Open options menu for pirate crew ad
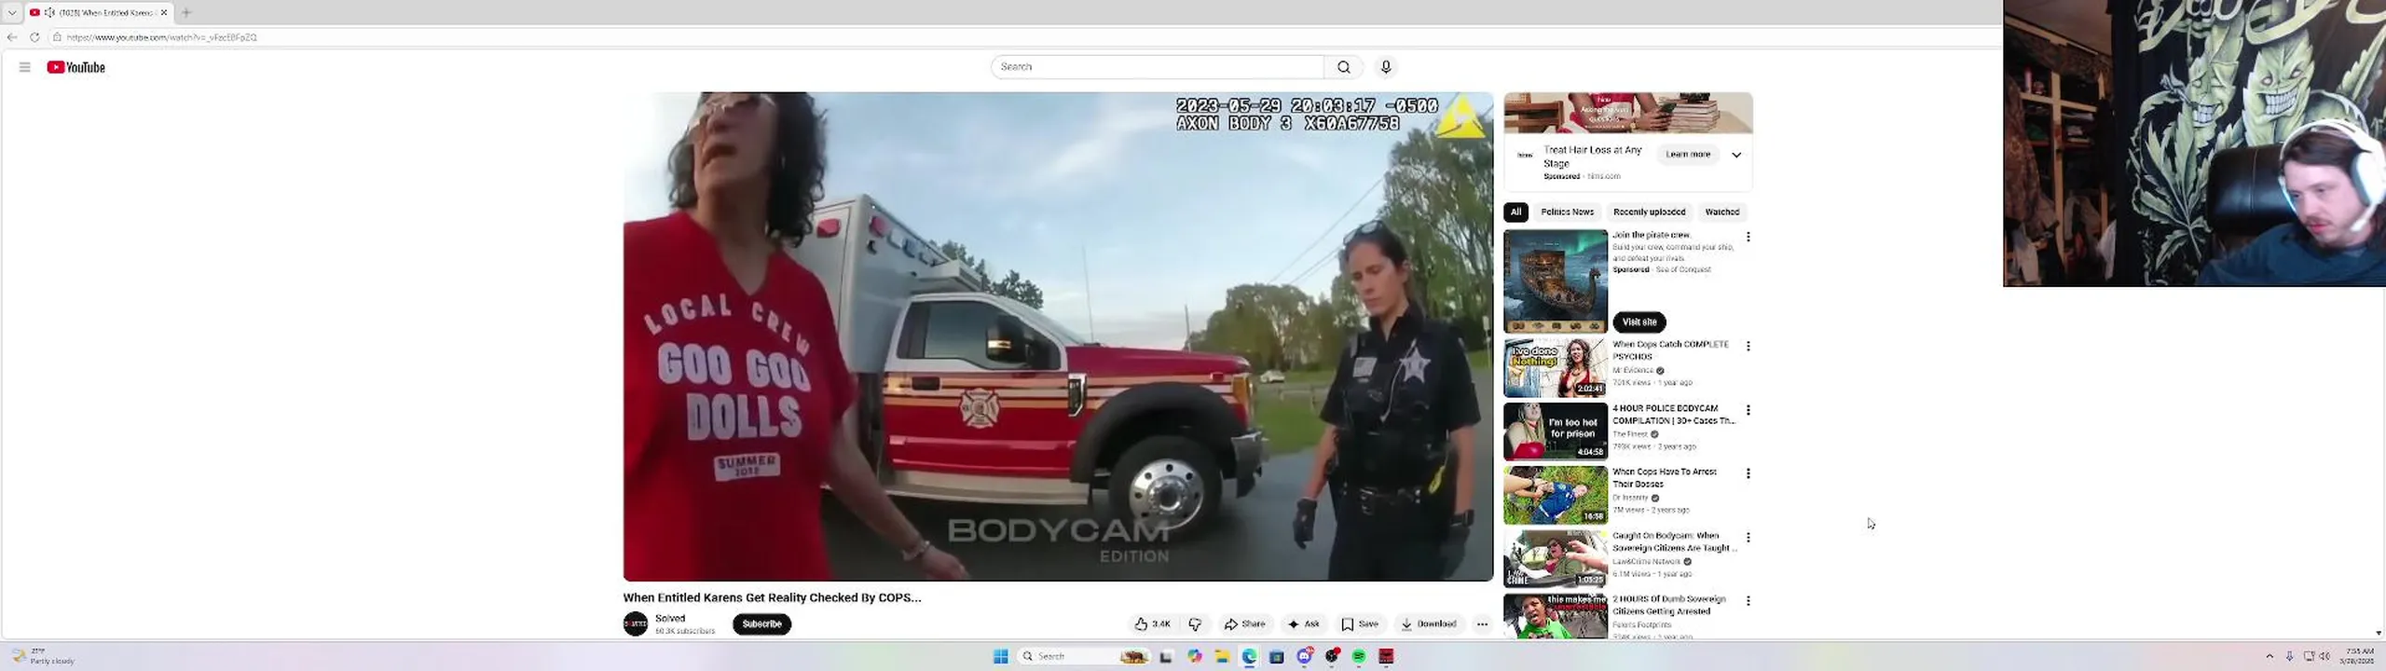Viewport: 2386px width, 671px height. [x=1748, y=238]
